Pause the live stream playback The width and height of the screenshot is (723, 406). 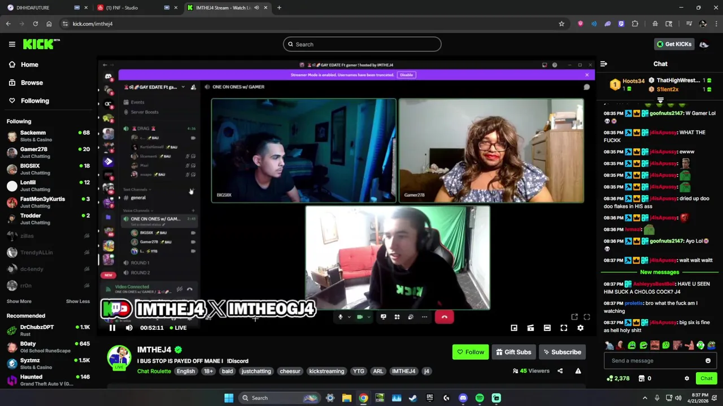112,328
